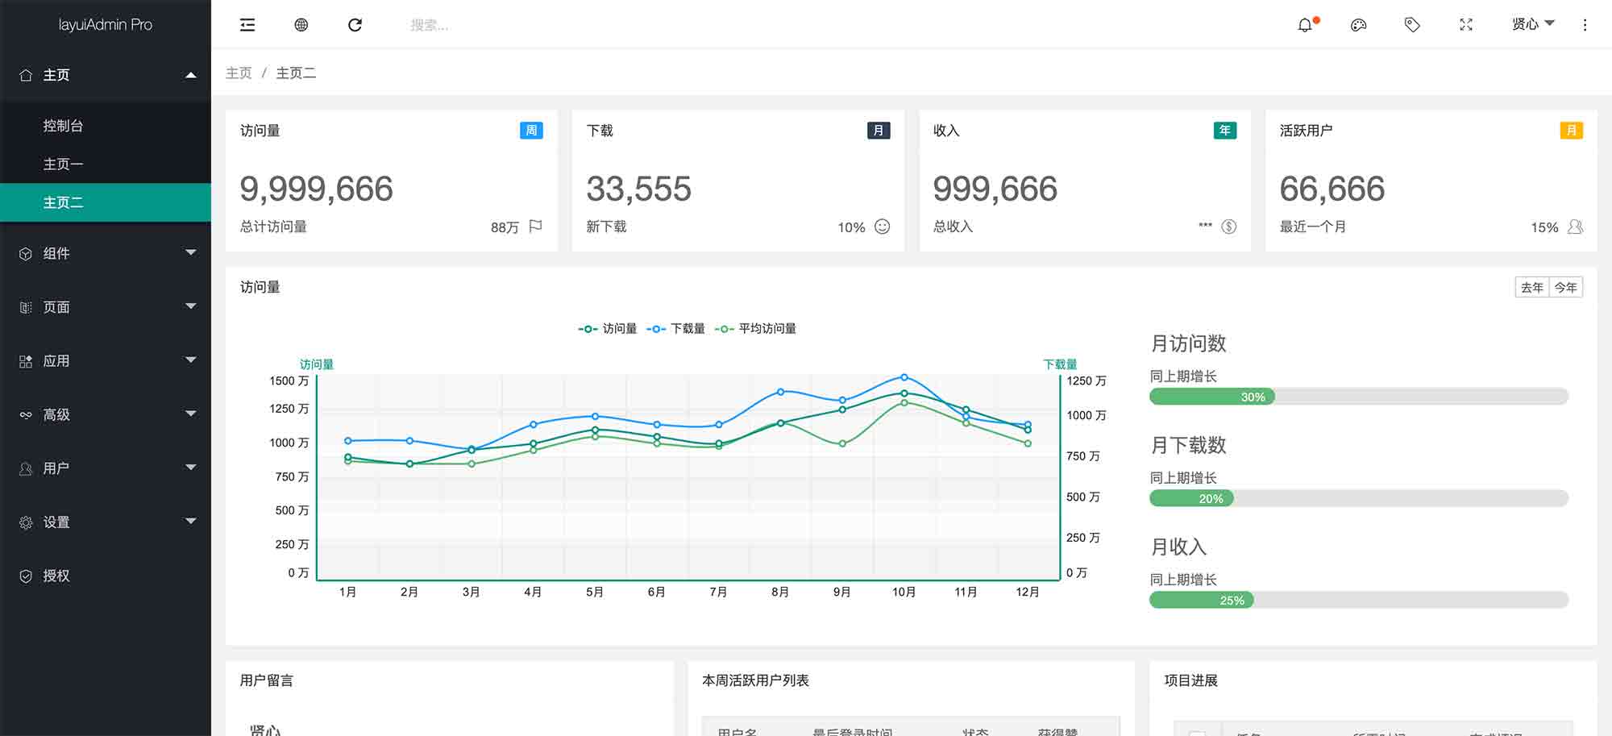Click the 年 badge on 收入 card
Screen dimensions: 1612x736
coord(1224,131)
